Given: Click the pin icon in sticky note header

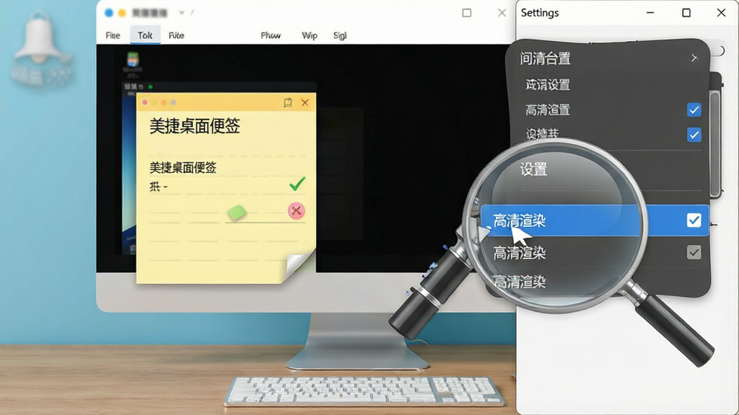Looking at the screenshot, I should tap(287, 102).
